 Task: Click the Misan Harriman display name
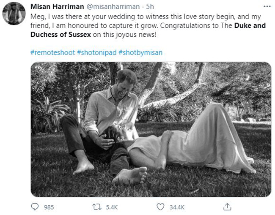57,7
